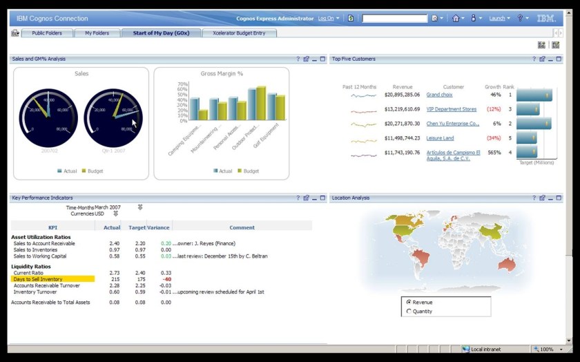This screenshot has width=580, height=362.
Task: Click the IBM logo in header
Action: click(546, 18)
